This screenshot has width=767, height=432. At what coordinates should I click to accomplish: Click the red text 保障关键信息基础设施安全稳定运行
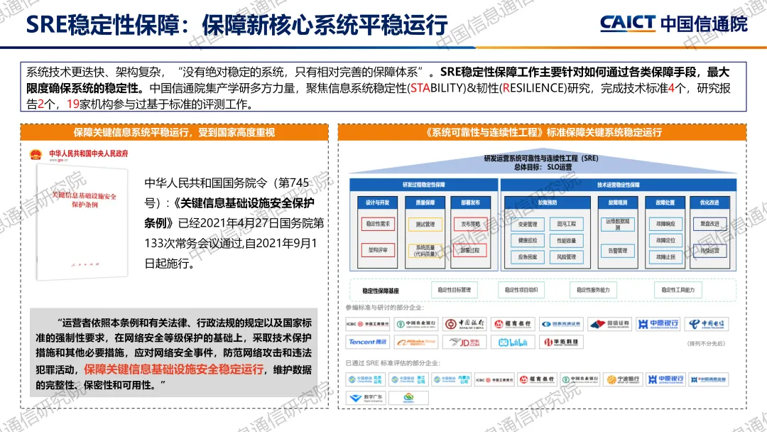pyautogui.click(x=174, y=369)
